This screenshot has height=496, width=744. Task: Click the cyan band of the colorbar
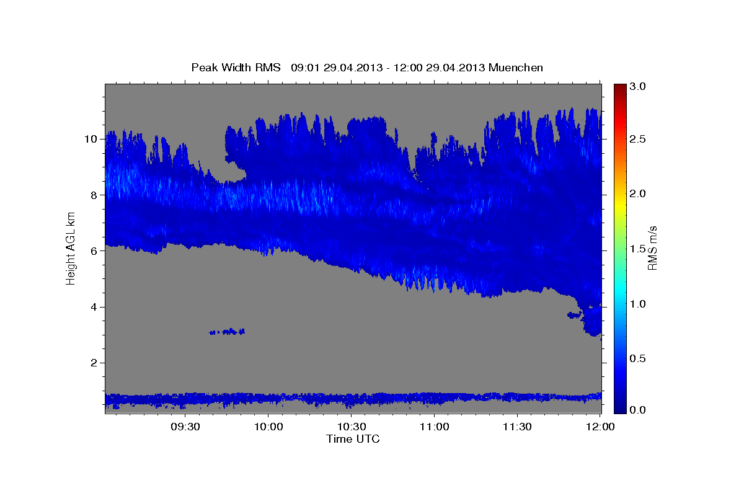(x=620, y=290)
